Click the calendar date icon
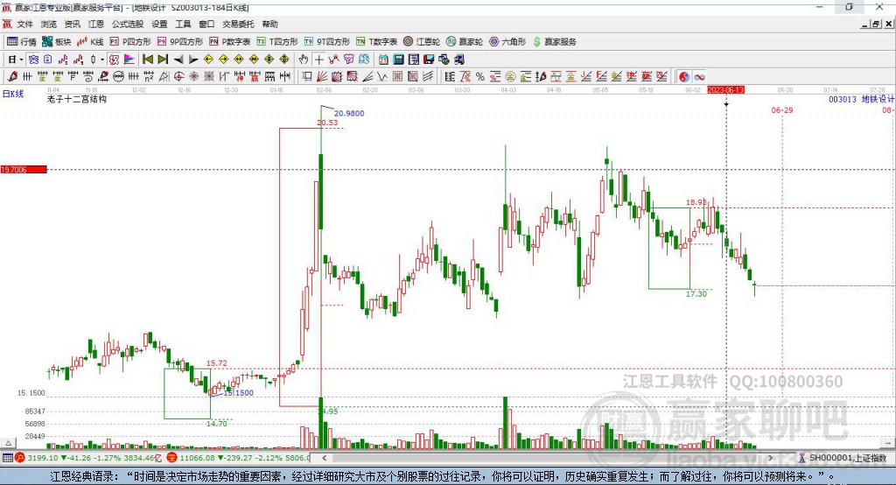Screen dimensions: 896x485 click(x=383, y=60)
